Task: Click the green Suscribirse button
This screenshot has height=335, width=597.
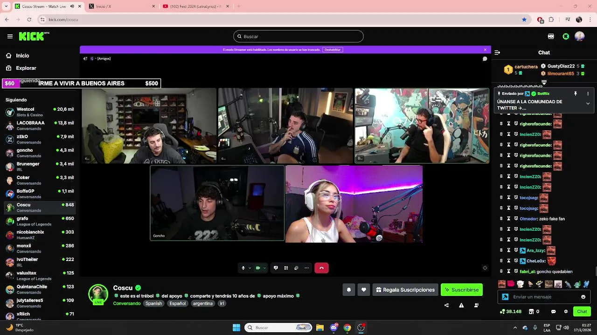Action: (x=462, y=290)
